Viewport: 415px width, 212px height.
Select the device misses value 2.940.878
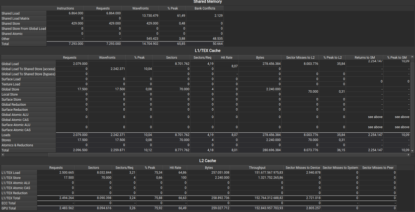[313, 173]
